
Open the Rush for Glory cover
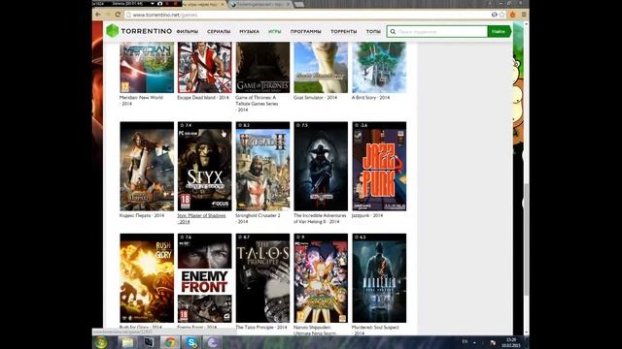tap(147, 278)
